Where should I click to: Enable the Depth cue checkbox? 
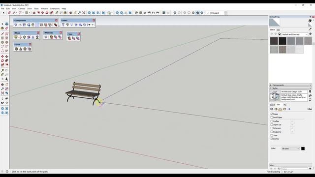coord(272,124)
